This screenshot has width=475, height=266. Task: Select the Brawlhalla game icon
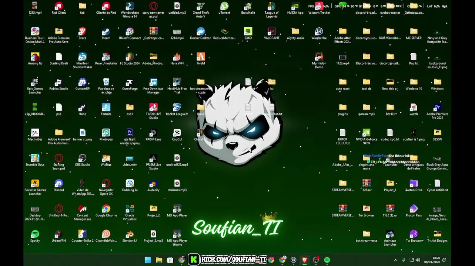[248, 8]
